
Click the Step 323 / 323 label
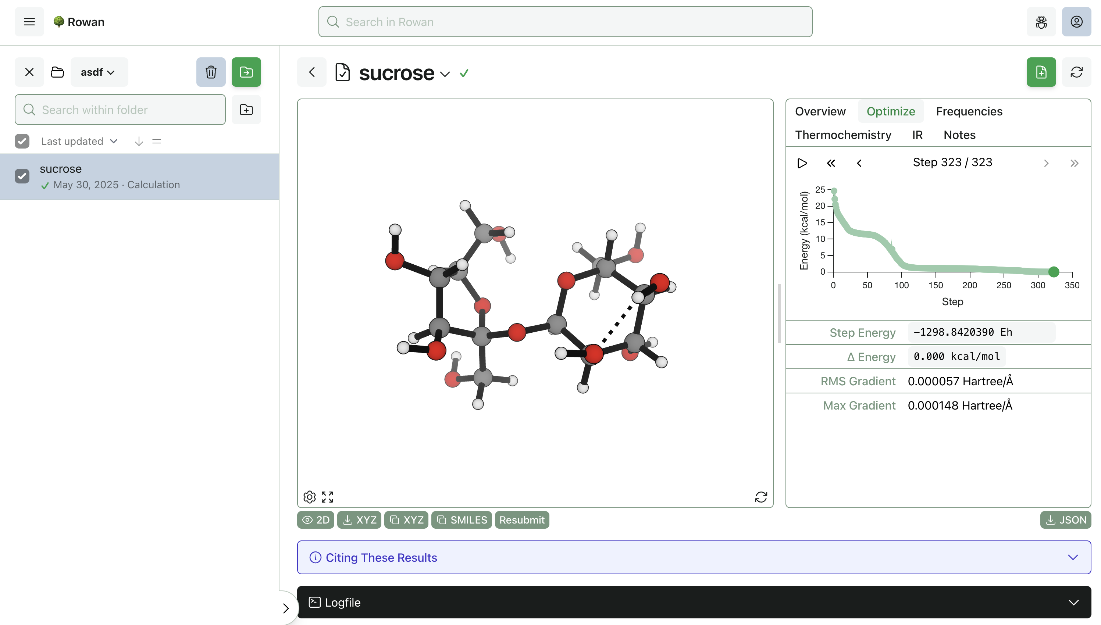(952, 163)
